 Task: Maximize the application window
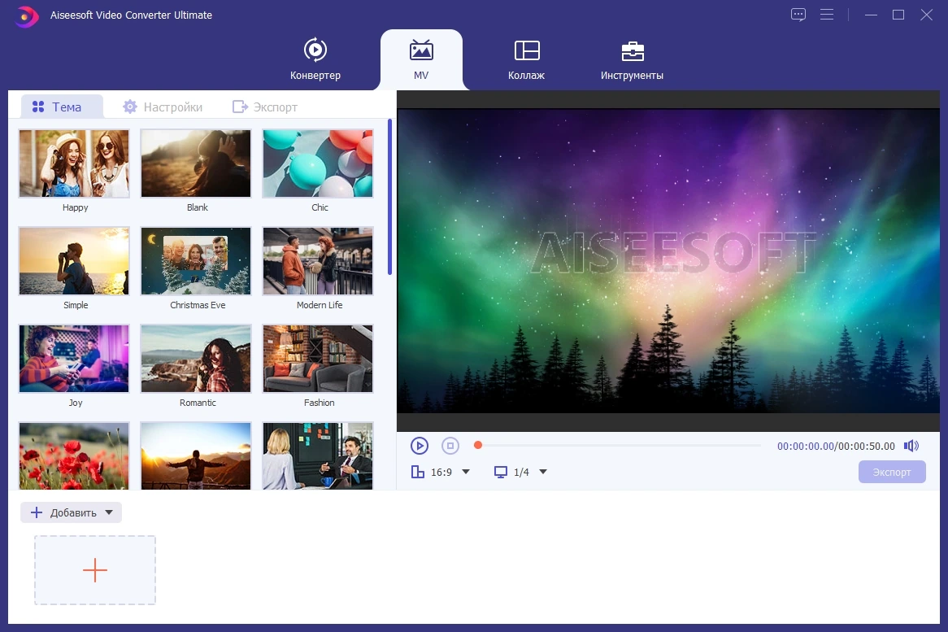pos(898,15)
